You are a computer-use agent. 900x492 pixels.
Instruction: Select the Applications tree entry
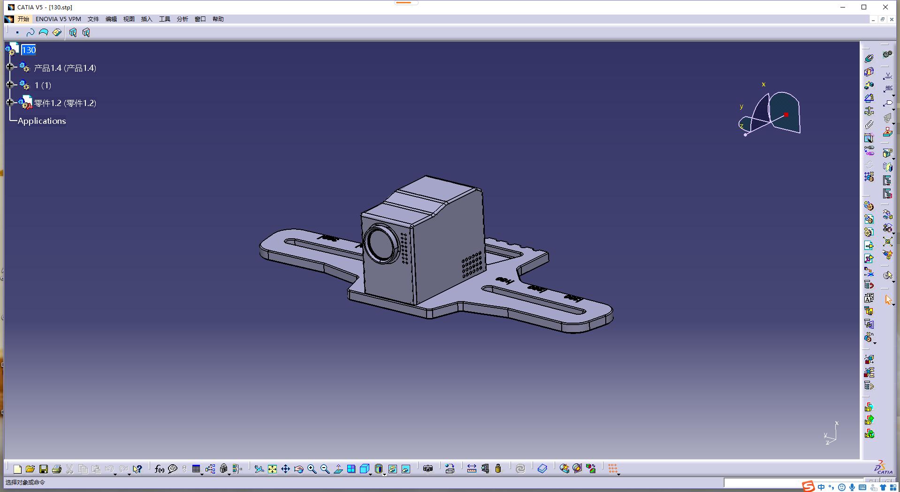pyautogui.click(x=42, y=121)
